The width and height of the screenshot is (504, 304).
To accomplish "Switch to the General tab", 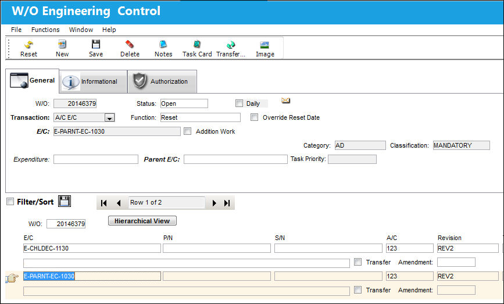I will coord(33,81).
